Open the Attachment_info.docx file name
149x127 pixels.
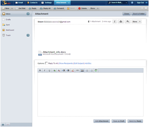(x=54, y=52)
